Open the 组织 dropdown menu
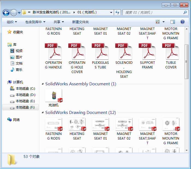Viewport: 191px width, 169px height. 12,22
